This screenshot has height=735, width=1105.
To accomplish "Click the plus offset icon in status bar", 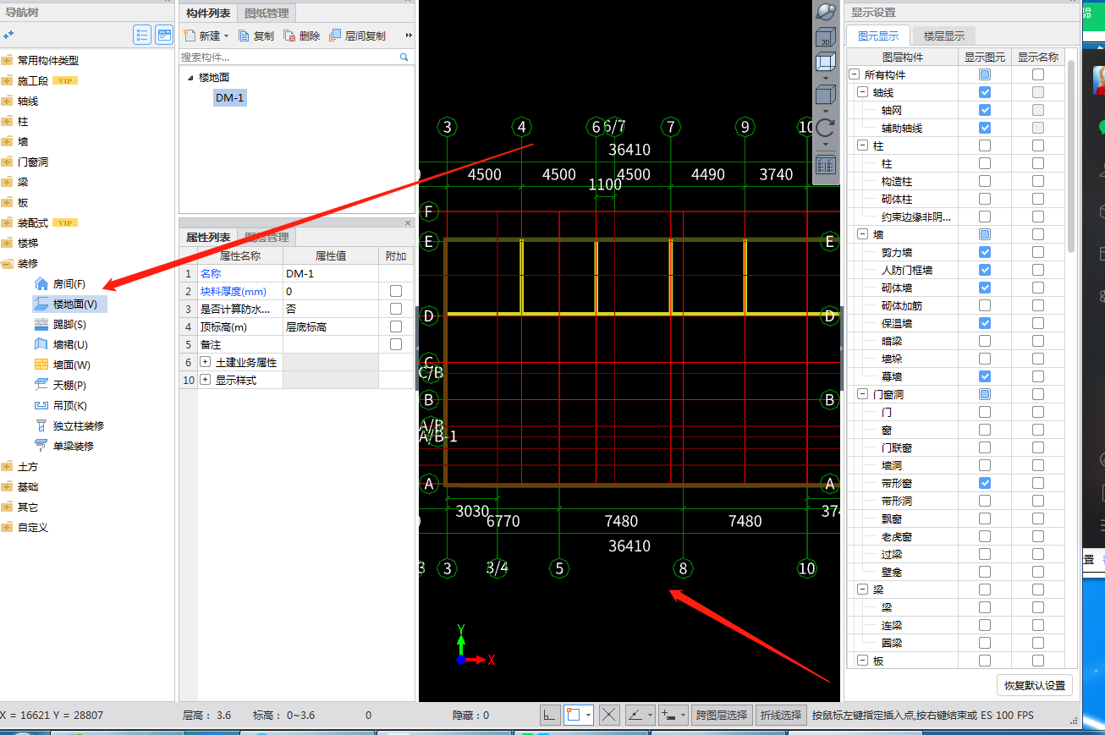I will coord(668,715).
